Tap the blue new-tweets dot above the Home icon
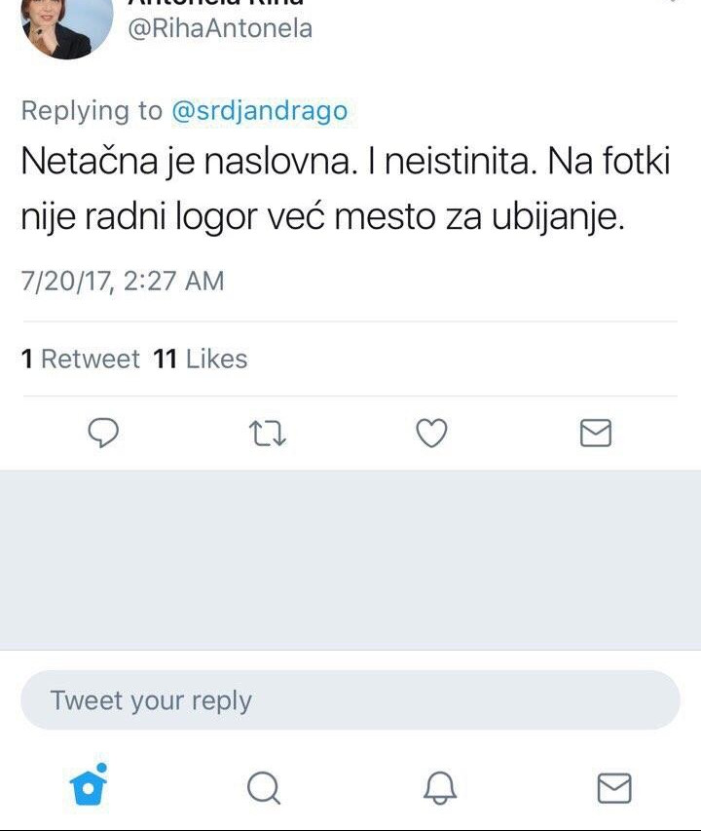Viewport: 701px width, 831px height. pyautogui.click(x=101, y=768)
